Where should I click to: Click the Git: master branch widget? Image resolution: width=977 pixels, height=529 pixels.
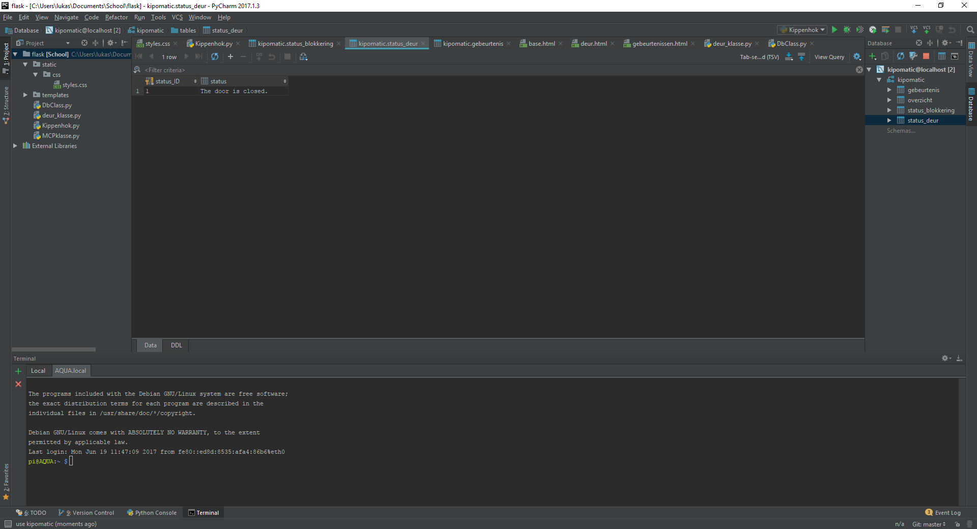coord(929,524)
